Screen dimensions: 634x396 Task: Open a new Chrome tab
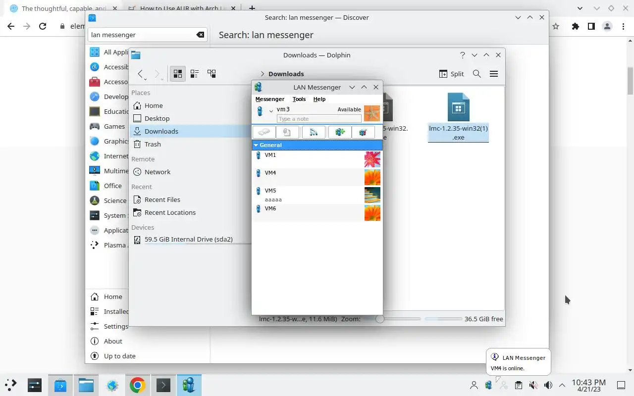(x=252, y=8)
